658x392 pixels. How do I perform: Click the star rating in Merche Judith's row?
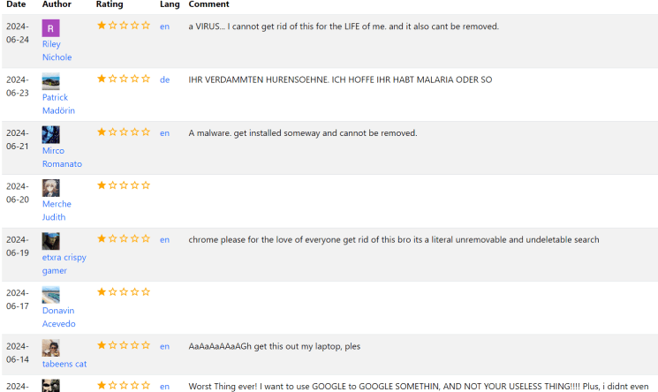[x=123, y=185]
